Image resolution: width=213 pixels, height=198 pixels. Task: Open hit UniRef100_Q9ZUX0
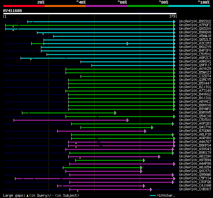pyautogui.click(x=195, y=29)
